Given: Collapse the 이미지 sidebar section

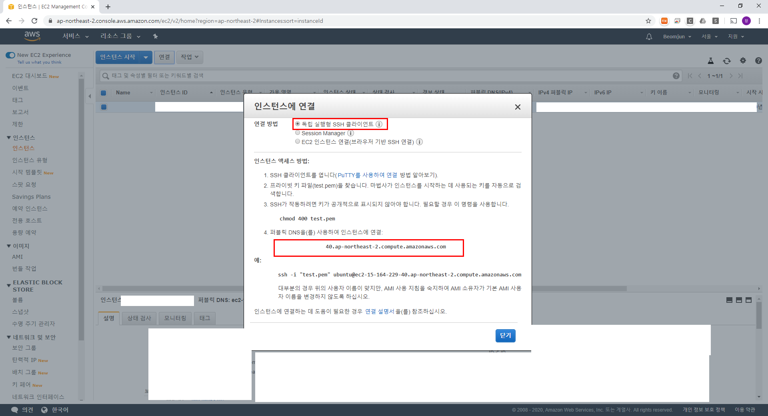Looking at the screenshot, I should (9, 246).
